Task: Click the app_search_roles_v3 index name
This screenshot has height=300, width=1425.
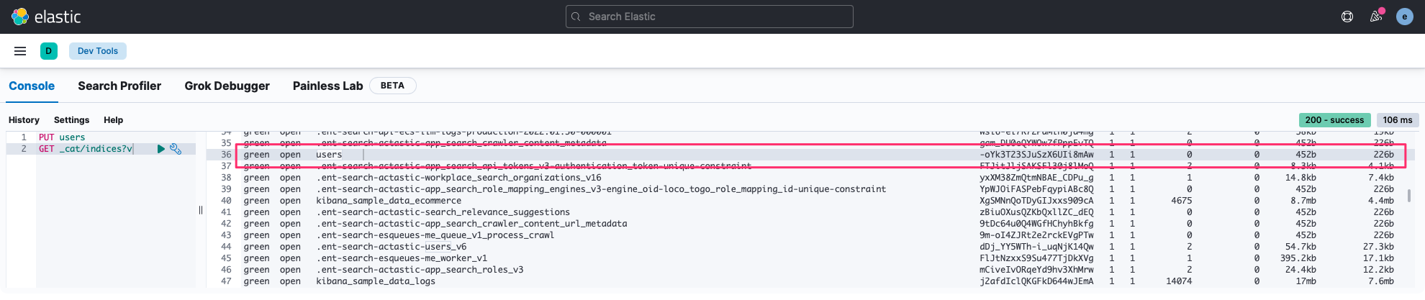Action: pos(420,270)
